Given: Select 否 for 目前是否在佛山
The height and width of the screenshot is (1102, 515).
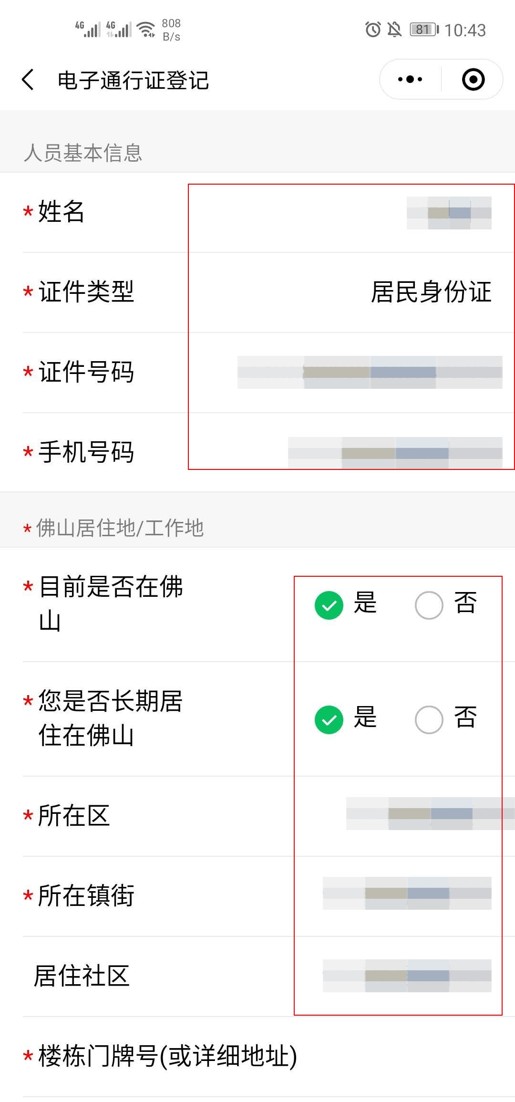Looking at the screenshot, I should (x=429, y=605).
